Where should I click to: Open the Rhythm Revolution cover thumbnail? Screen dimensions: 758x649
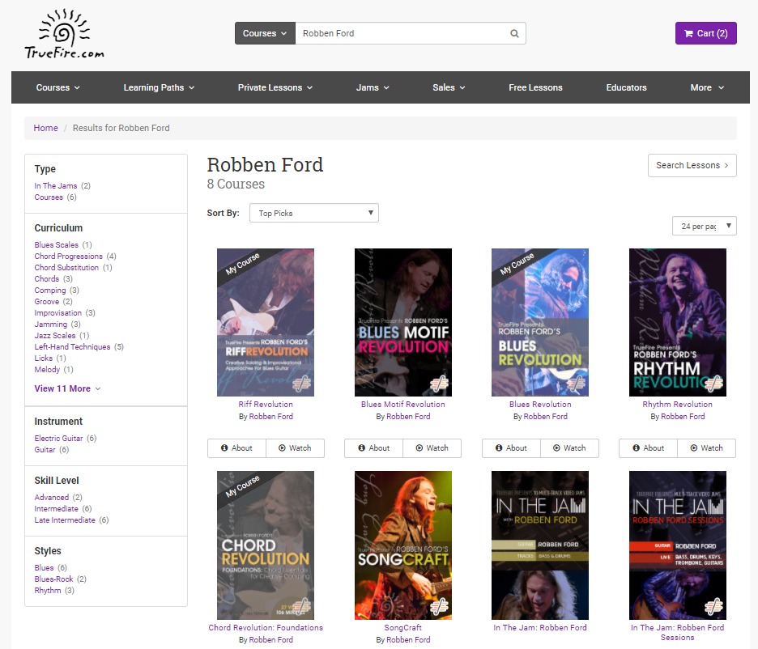coord(677,323)
